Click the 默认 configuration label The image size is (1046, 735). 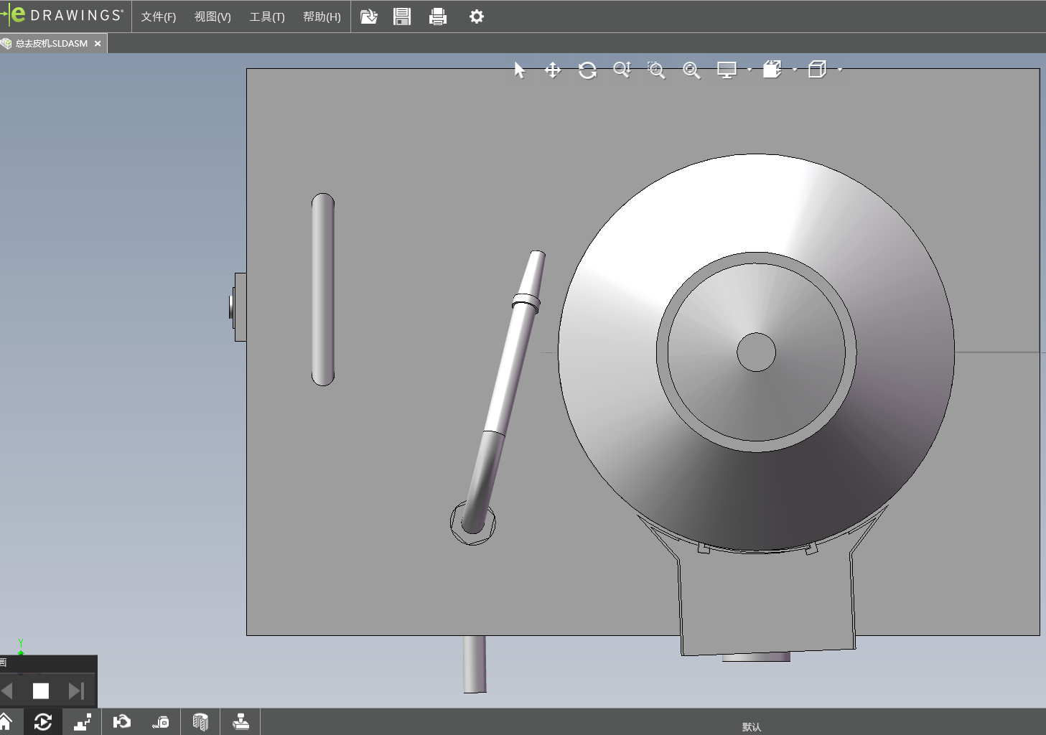(752, 726)
